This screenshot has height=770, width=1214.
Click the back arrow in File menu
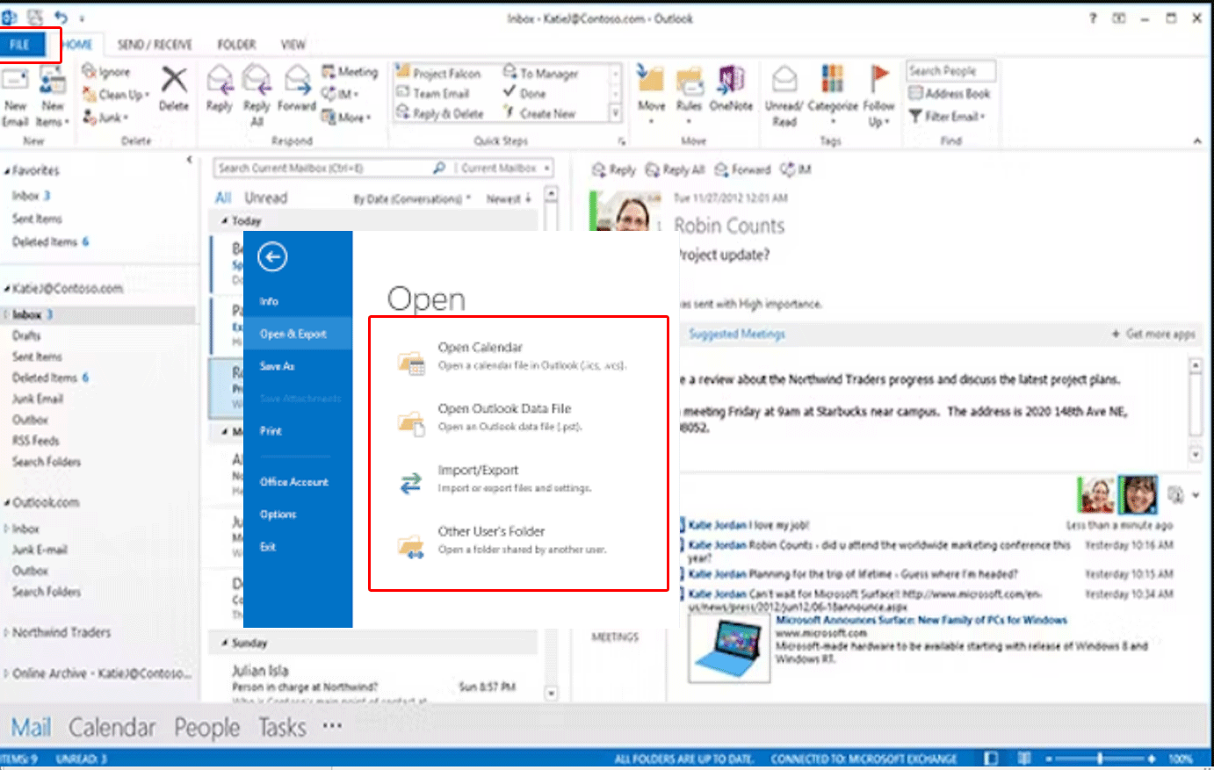[272, 256]
